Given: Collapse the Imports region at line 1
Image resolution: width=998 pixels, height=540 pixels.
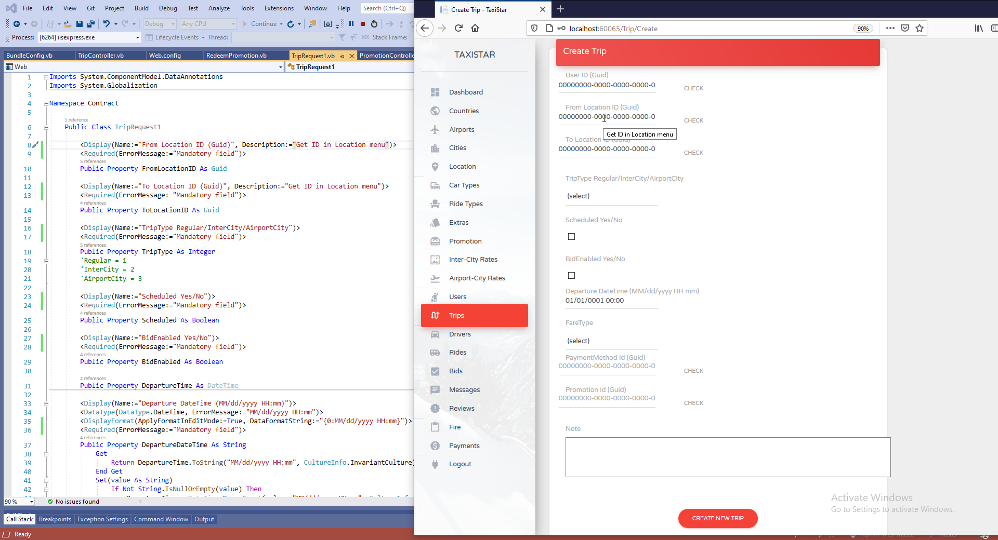Looking at the screenshot, I should click(x=46, y=77).
